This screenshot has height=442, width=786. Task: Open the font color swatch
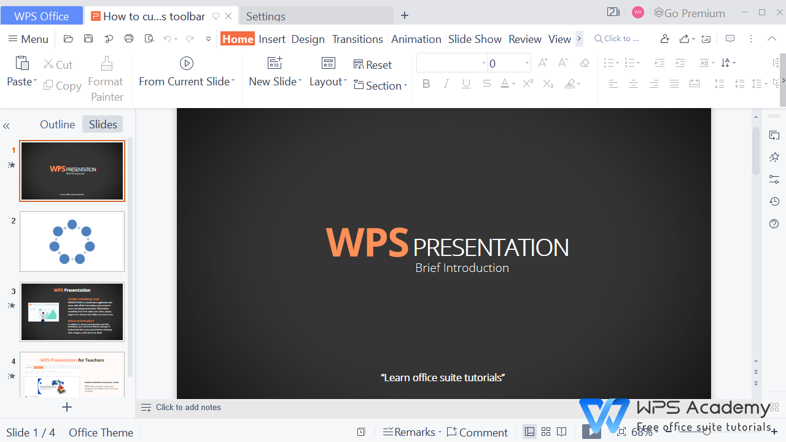[x=504, y=83]
